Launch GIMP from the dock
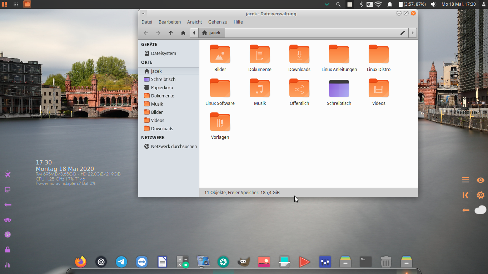This screenshot has width=488, height=274. click(x=244, y=262)
